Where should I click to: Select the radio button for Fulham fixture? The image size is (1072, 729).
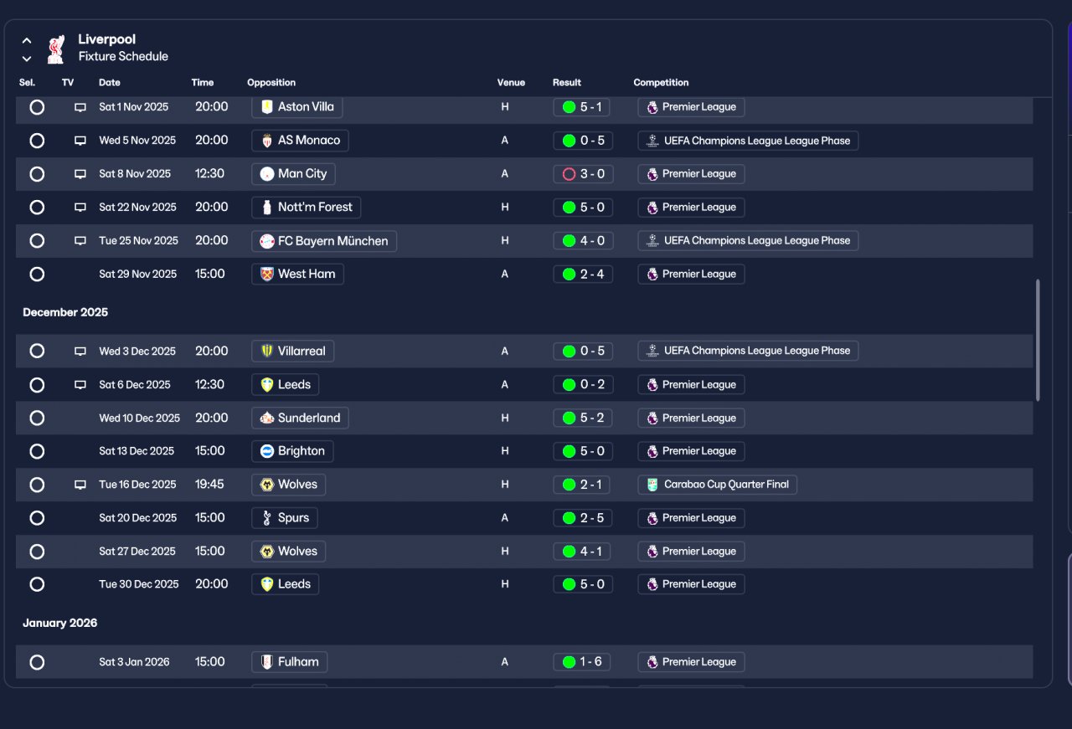pyautogui.click(x=37, y=662)
